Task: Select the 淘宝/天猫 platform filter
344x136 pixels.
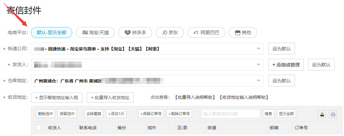Action: coord(95,33)
